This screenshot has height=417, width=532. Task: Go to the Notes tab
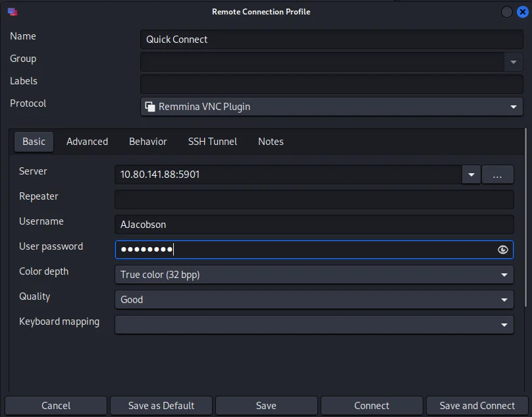pyautogui.click(x=271, y=142)
